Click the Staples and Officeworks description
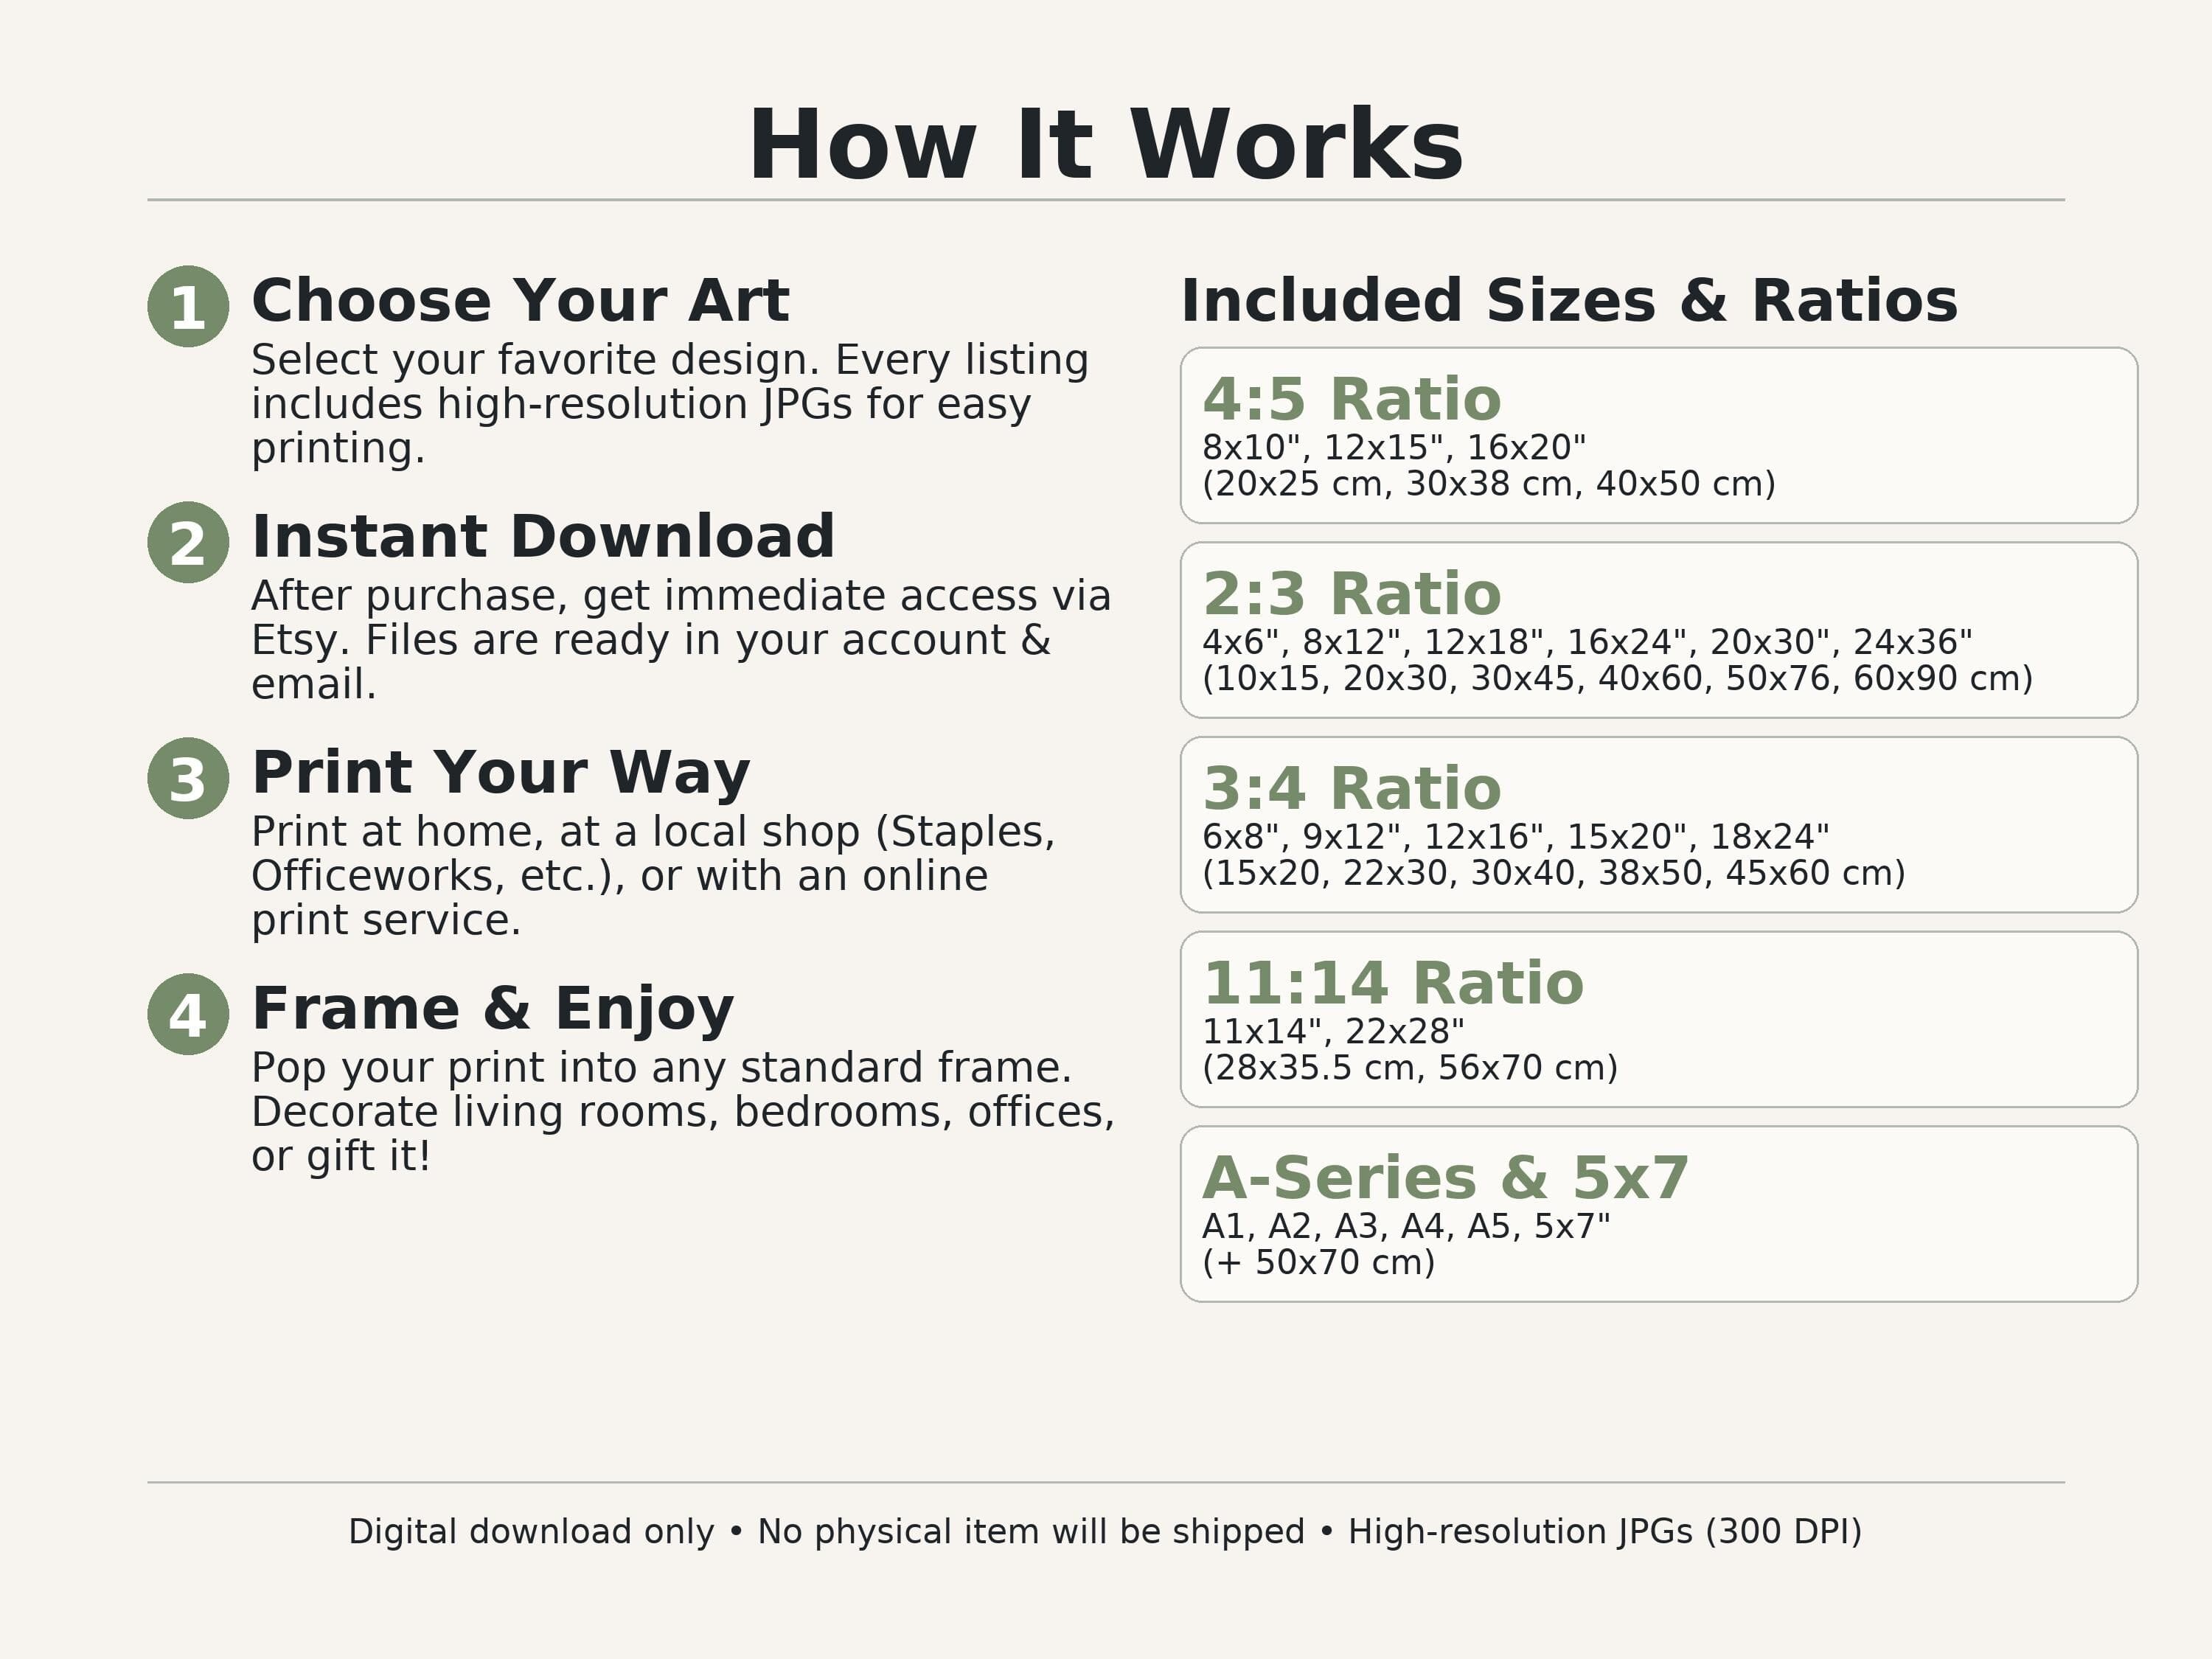The height and width of the screenshot is (1659, 2212). (653, 876)
